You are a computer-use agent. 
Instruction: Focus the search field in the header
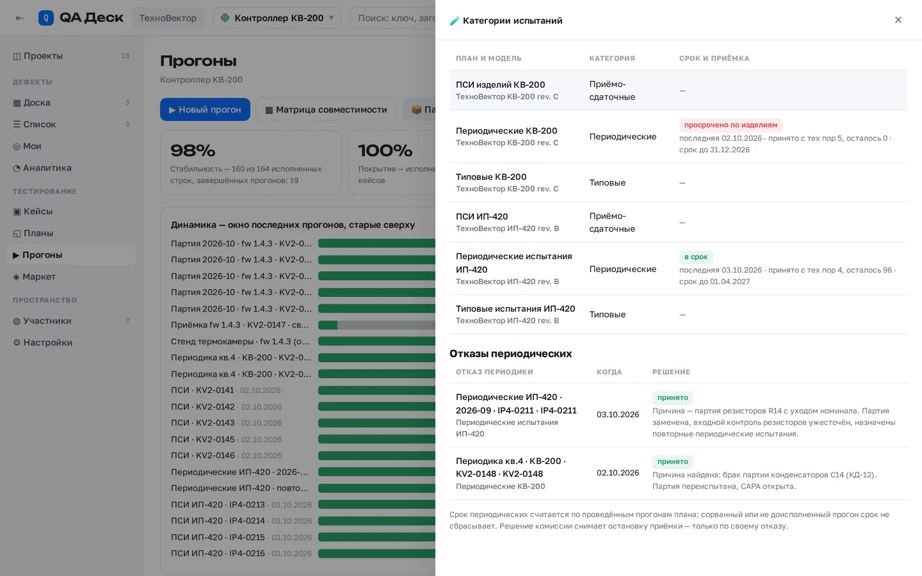click(x=392, y=18)
